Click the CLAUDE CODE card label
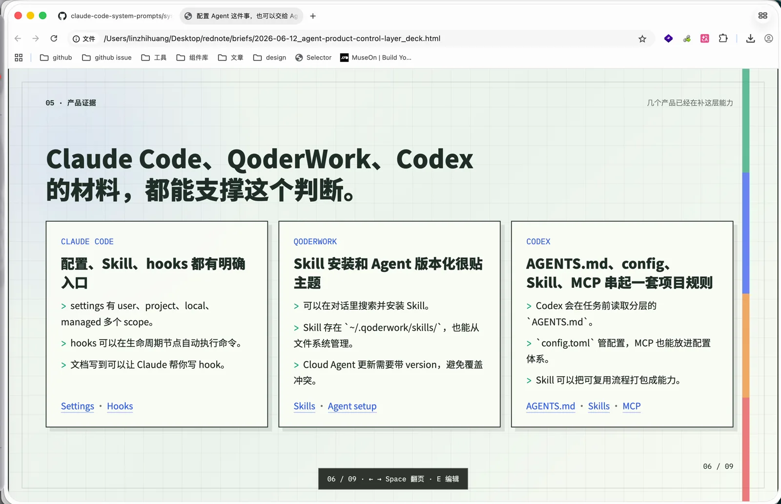Screen dimensions: 781x504 point(87,242)
